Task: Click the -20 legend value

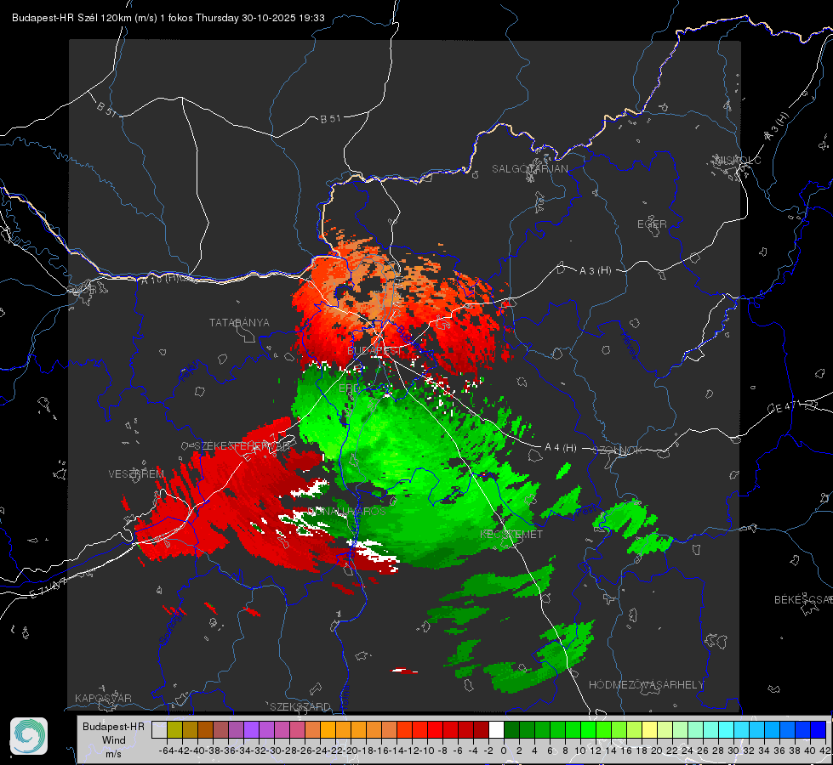Action: point(351,751)
